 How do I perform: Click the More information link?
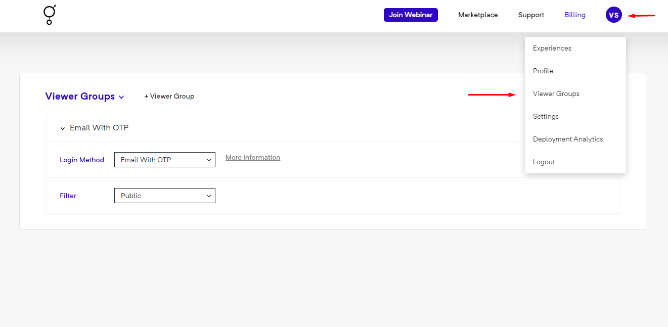(x=252, y=157)
